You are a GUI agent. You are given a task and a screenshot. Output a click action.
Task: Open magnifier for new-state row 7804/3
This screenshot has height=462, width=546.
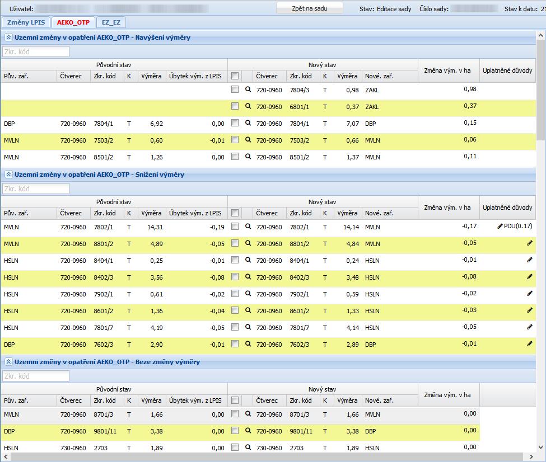[248, 89]
